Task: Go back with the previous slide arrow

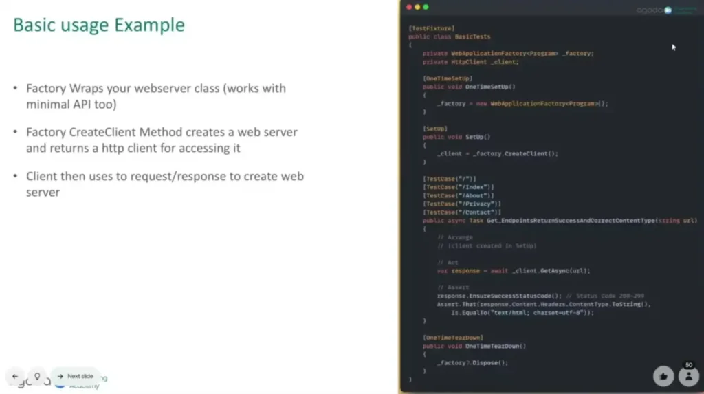Action: pyautogui.click(x=15, y=376)
